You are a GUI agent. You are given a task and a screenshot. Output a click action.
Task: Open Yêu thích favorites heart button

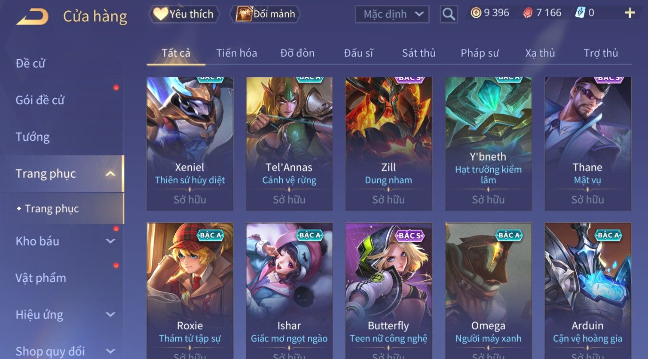(x=184, y=14)
